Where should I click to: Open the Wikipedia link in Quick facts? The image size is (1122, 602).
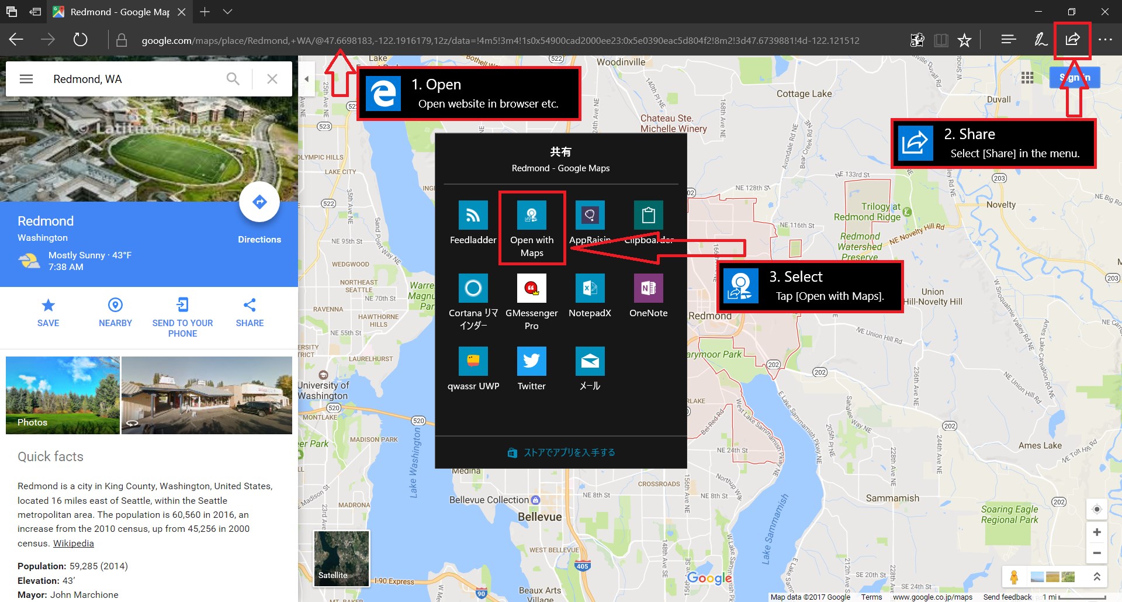pos(74,543)
